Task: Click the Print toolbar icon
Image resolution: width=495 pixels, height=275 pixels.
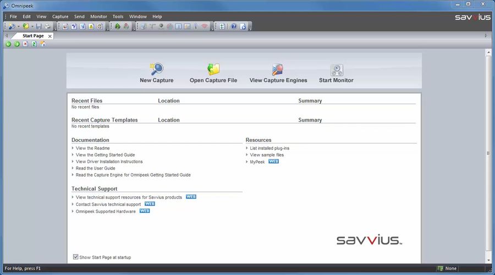Action: pos(47,26)
